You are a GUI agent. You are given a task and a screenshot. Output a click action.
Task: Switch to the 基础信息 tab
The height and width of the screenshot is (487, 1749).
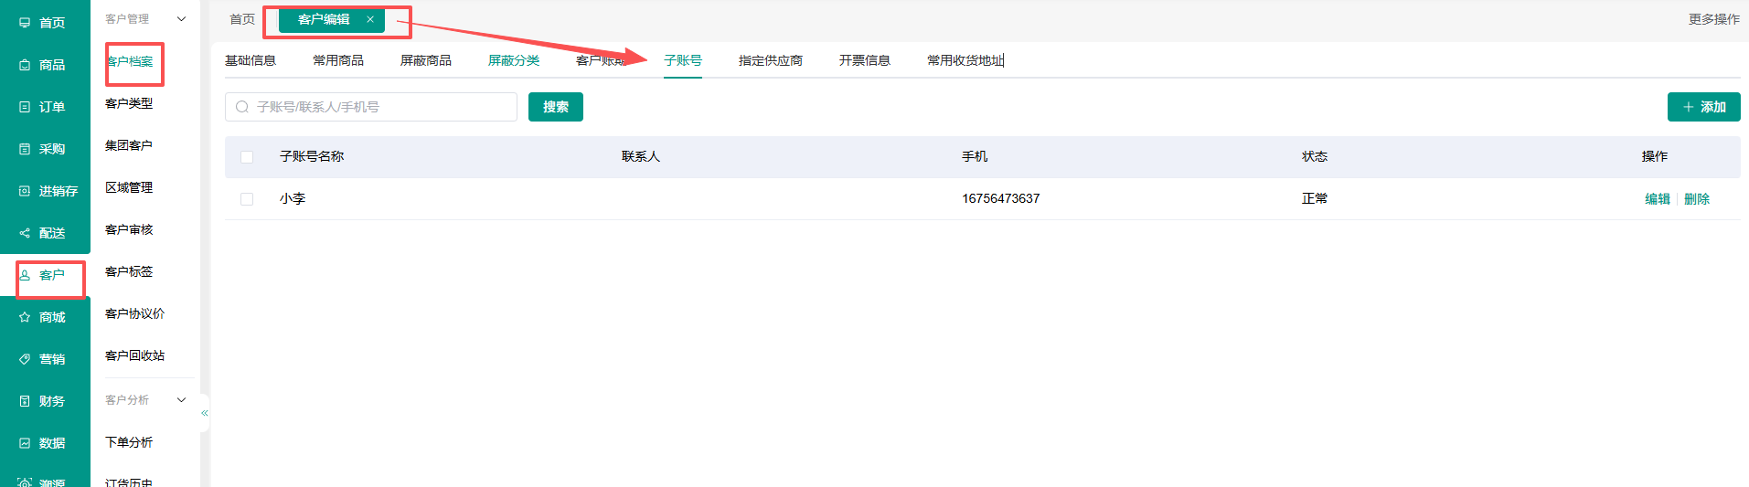pos(251,60)
